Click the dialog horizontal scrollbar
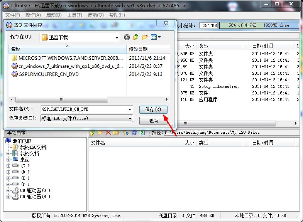Viewport: 303px width, 222px height. (x=62, y=99)
